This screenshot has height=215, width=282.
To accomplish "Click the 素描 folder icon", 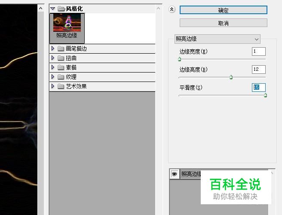I will coord(61,67).
